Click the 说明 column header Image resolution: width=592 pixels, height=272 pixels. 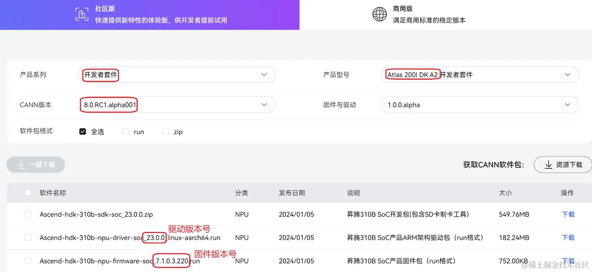pos(353,193)
